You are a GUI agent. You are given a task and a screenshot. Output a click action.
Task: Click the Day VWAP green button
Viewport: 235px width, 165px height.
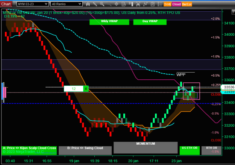click(150, 22)
